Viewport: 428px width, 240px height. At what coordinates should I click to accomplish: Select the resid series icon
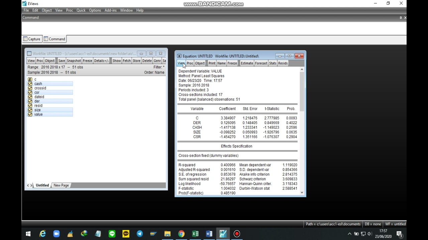[30, 105]
